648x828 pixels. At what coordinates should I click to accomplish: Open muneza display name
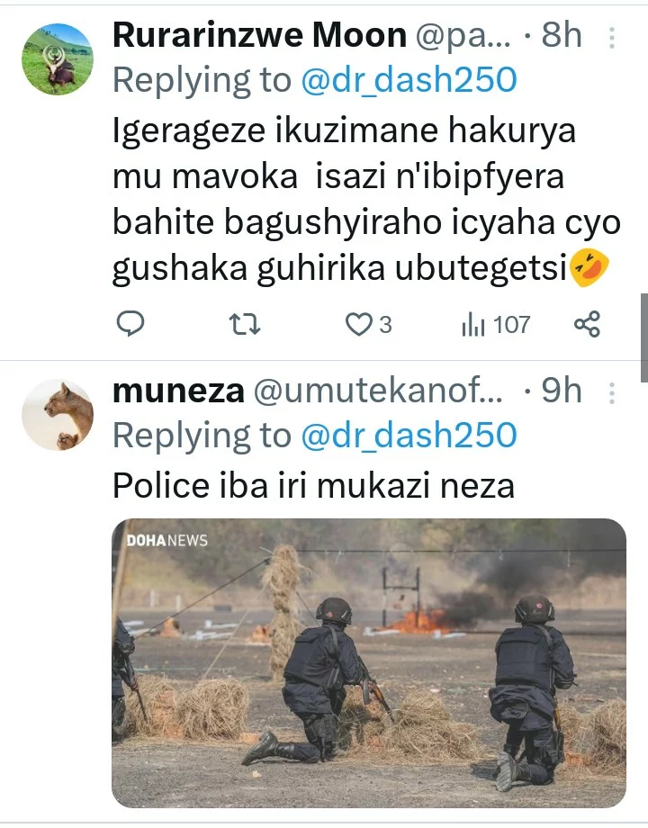pyautogui.click(x=178, y=391)
